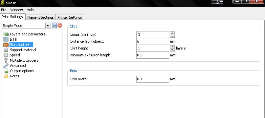Click the 'Minimum extrusion length:' label
Viewport: 265px width, 118px height.
click(91, 55)
